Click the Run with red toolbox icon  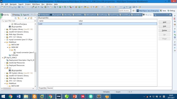tap(71, 7)
